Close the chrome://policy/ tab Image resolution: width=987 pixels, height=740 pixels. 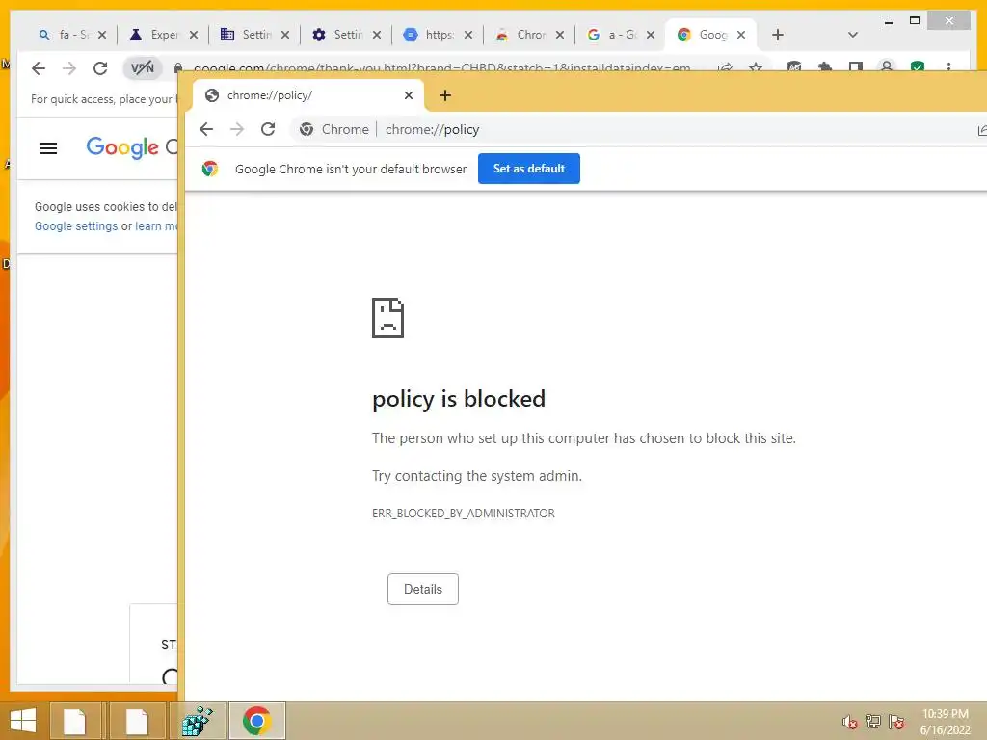tap(409, 95)
